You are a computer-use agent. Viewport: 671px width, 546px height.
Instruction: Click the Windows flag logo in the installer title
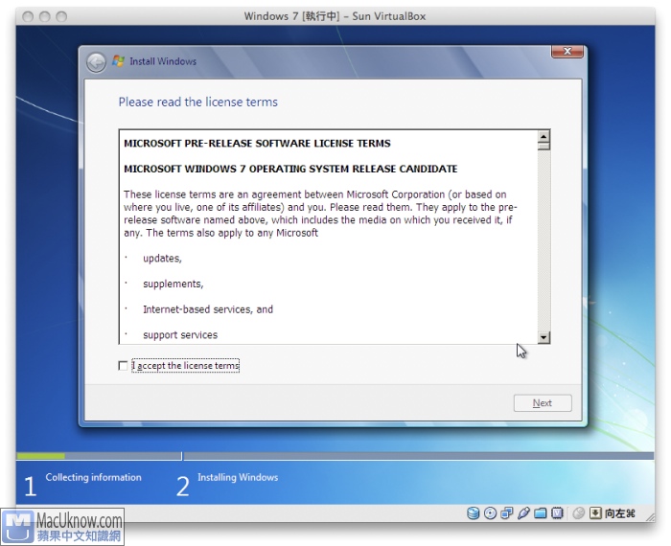(x=118, y=61)
